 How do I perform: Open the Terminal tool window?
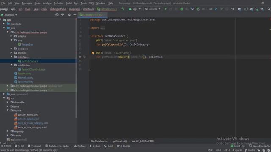pyautogui.click(x=34, y=146)
